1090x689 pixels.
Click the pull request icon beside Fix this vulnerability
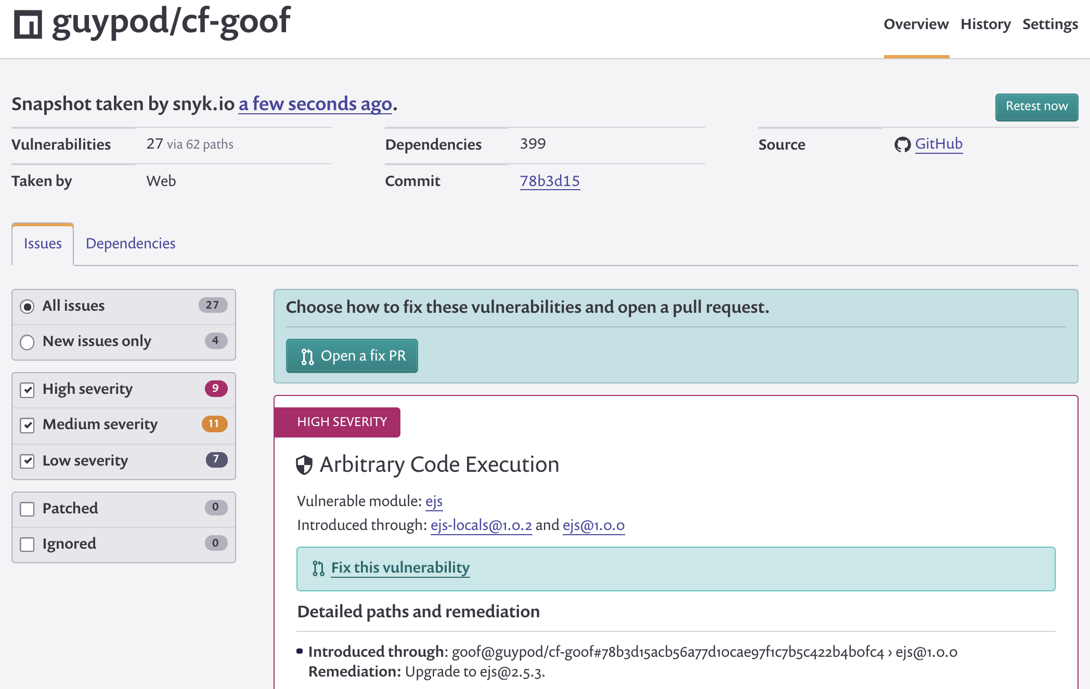click(x=318, y=568)
